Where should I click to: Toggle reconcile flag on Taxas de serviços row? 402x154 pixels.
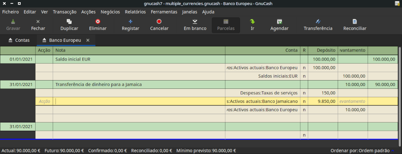(304, 93)
